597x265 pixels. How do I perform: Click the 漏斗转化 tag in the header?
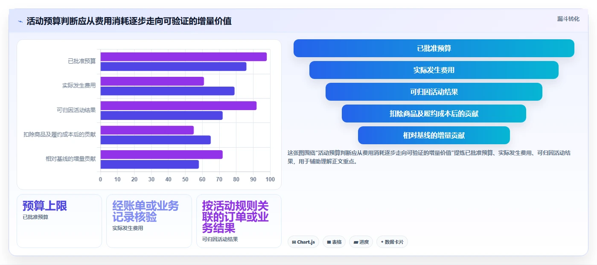coord(568,19)
